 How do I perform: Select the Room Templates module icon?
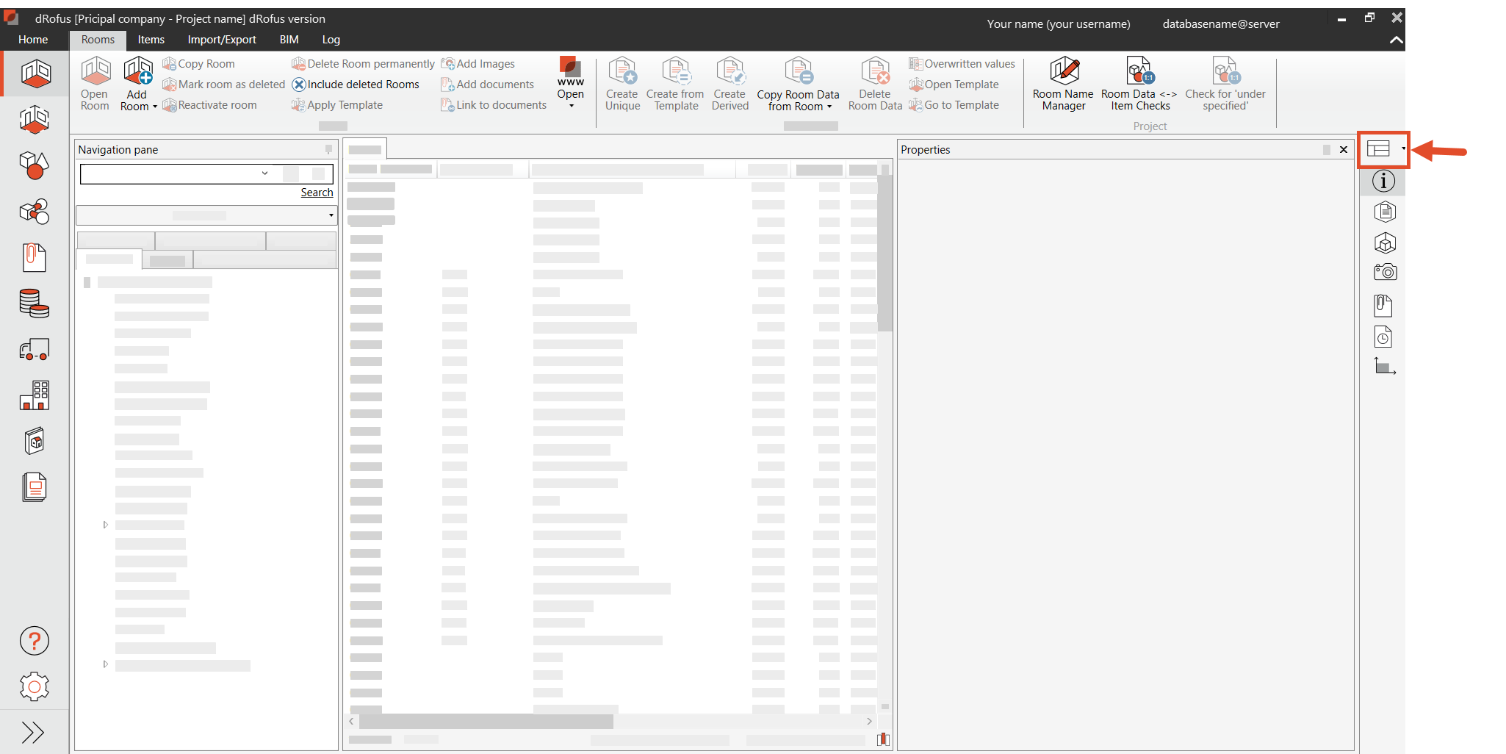pyautogui.click(x=35, y=119)
